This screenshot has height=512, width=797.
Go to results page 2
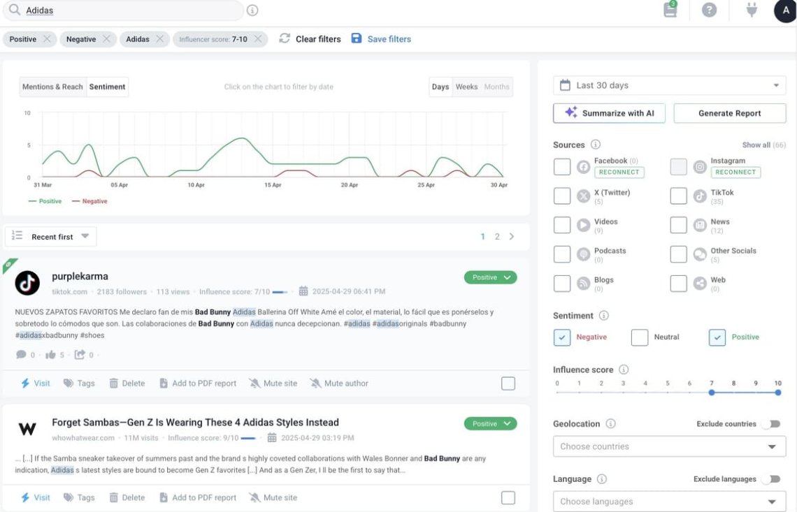pyautogui.click(x=497, y=237)
